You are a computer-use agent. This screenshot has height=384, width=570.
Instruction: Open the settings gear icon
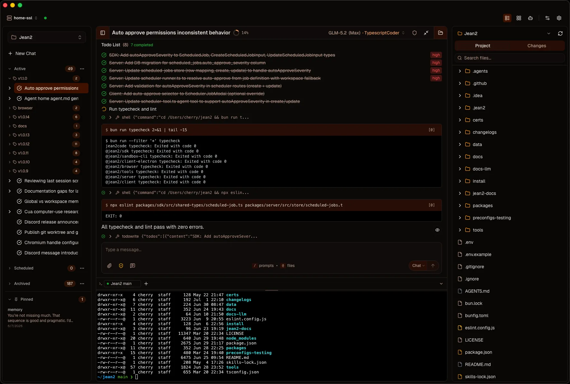point(559,18)
